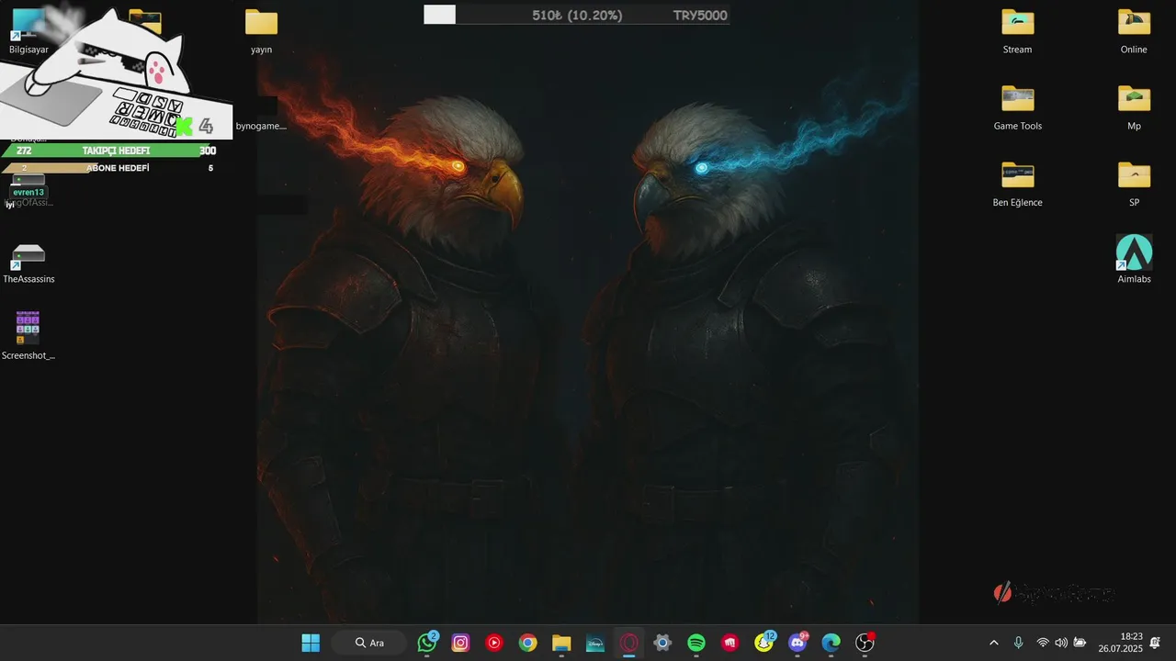Open File Explorer from the taskbar
This screenshot has height=661, width=1176.
tap(561, 643)
